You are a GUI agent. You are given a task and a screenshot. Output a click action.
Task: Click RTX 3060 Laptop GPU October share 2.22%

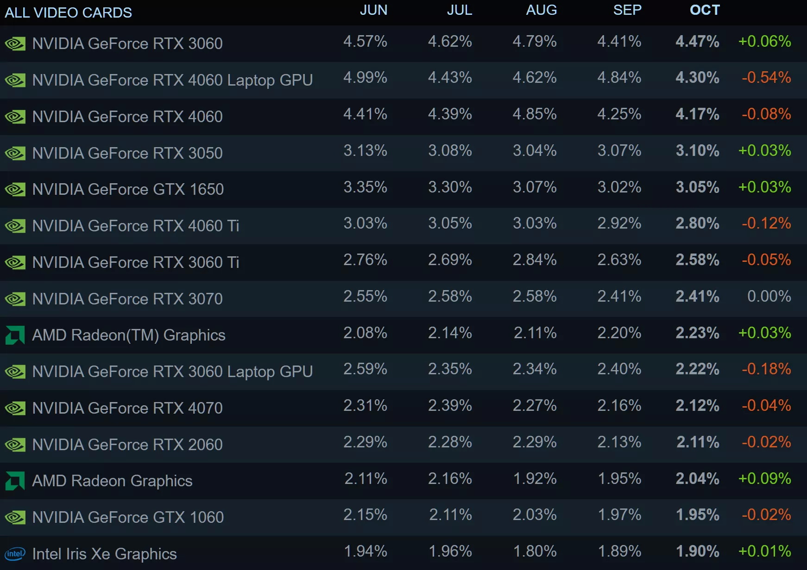[x=697, y=369]
